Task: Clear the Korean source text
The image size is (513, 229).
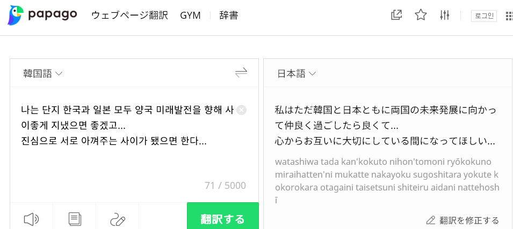Action: tap(242, 110)
